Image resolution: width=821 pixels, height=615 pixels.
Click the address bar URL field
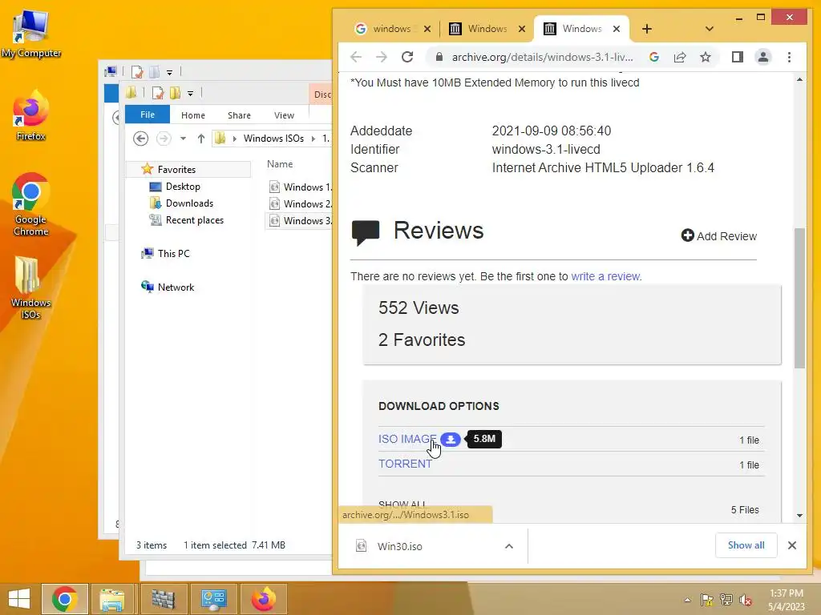[x=542, y=57]
